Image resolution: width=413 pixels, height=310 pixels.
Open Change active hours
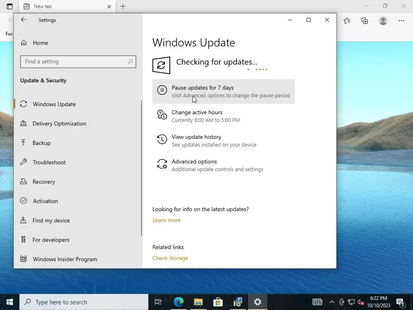(223, 116)
